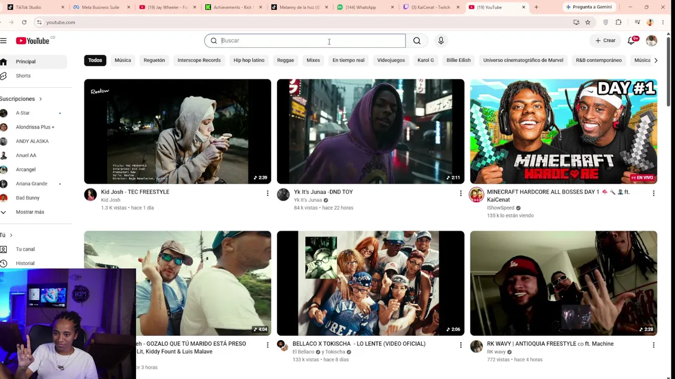Viewport: 675px width, 379px height.
Task: Switch to KaiCenat Twitch browser tab
Action: tap(431, 7)
